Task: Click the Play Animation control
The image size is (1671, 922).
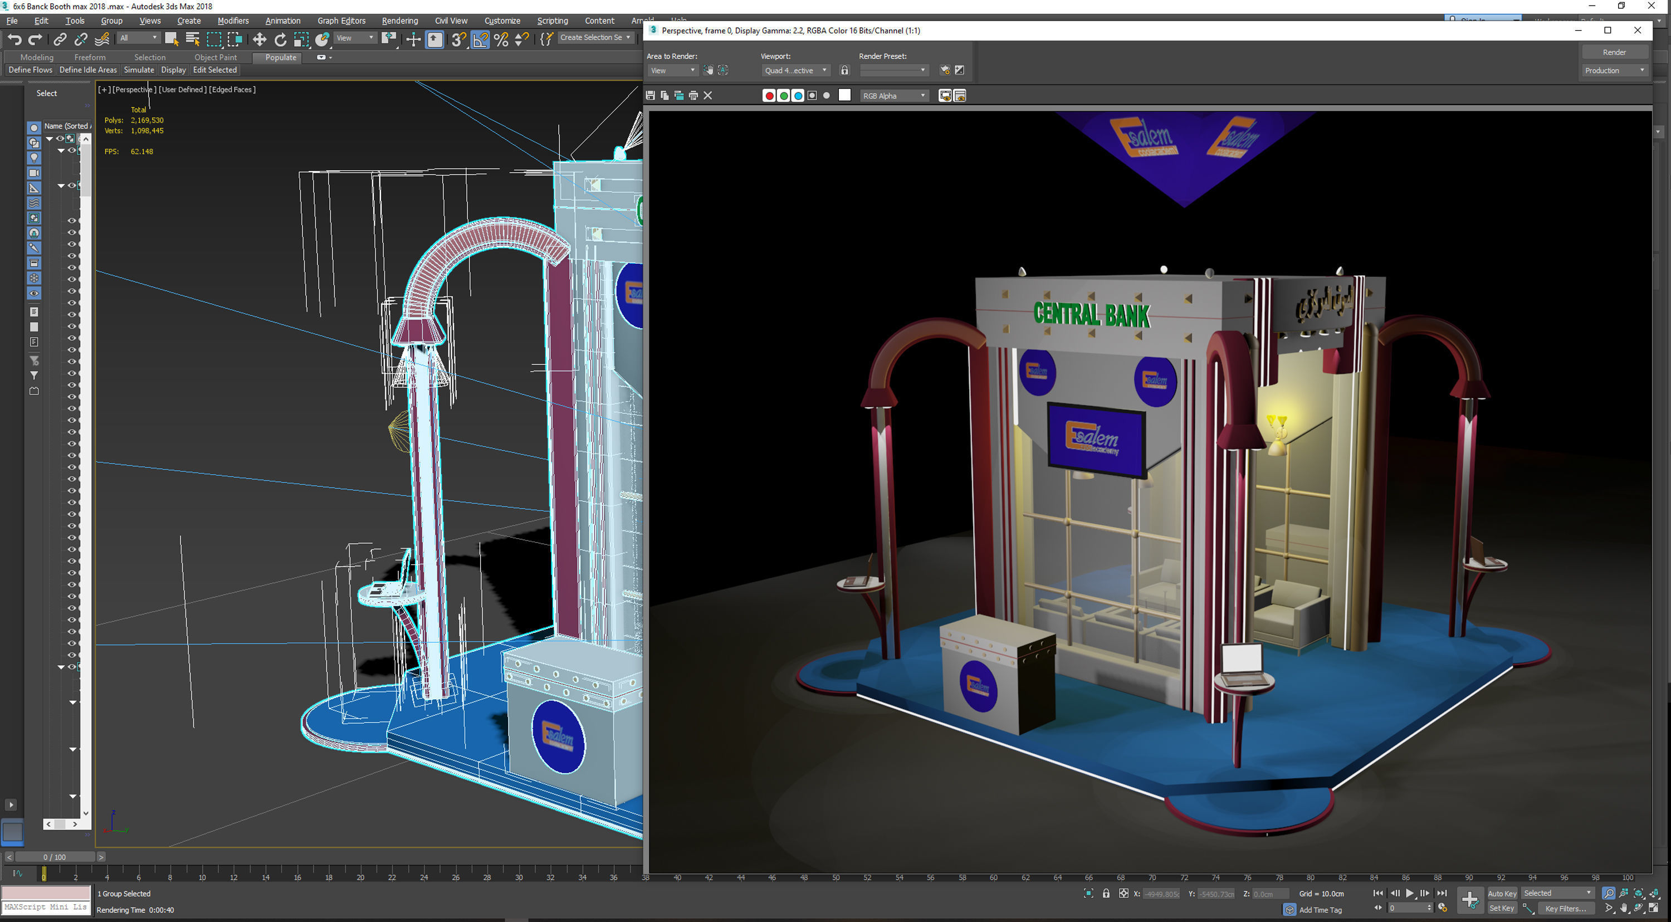Action: tap(1409, 894)
